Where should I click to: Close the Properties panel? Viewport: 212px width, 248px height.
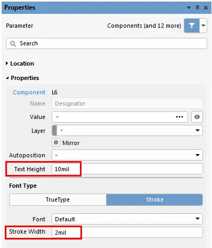tap(206, 7)
